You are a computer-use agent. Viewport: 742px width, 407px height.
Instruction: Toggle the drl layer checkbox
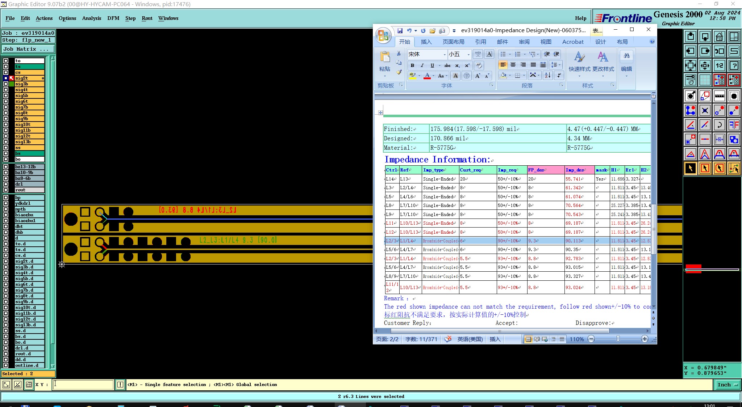coord(6,184)
